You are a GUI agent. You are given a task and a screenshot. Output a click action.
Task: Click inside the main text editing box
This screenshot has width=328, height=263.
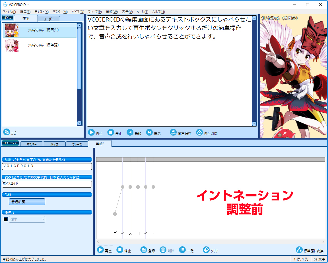pos(169,71)
